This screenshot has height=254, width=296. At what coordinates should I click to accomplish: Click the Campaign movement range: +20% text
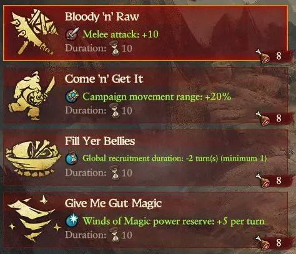157,96
